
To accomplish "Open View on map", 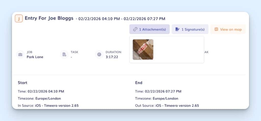I will click(x=228, y=29).
